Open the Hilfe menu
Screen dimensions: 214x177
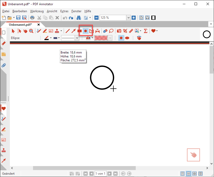88,11
